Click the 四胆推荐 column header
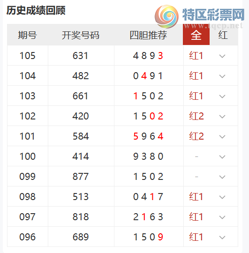This screenshot has width=249, height=253. (x=148, y=35)
